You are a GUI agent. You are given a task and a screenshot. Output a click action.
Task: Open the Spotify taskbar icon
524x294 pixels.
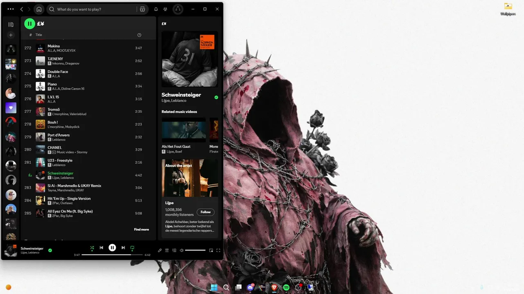(x=286, y=287)
